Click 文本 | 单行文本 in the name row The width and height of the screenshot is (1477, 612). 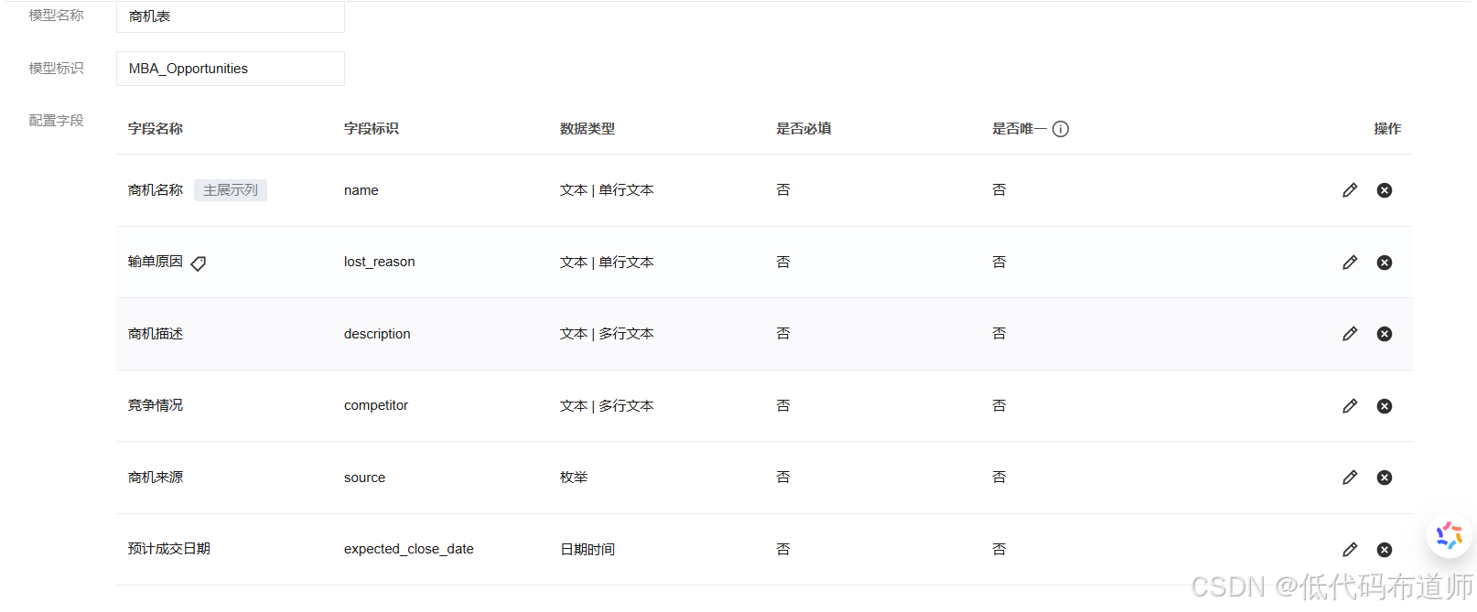607,190
